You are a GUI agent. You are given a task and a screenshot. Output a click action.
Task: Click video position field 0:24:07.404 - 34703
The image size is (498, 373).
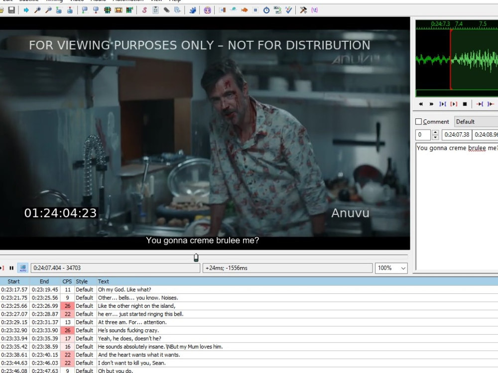(116, 268)
